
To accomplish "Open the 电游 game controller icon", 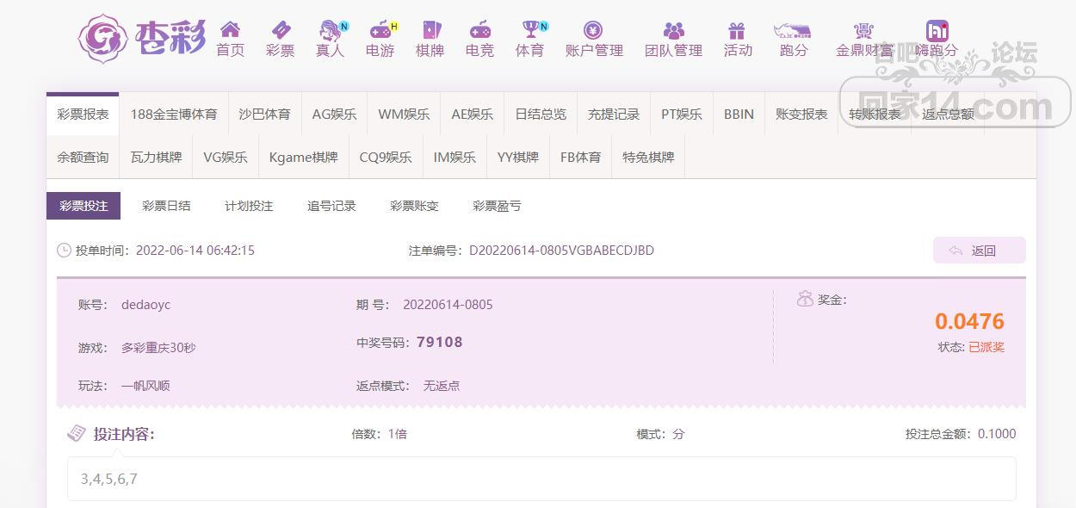I will coord(380,30).
